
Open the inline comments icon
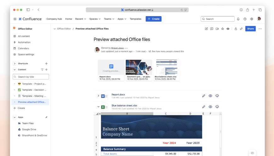(x=212, y=29)
